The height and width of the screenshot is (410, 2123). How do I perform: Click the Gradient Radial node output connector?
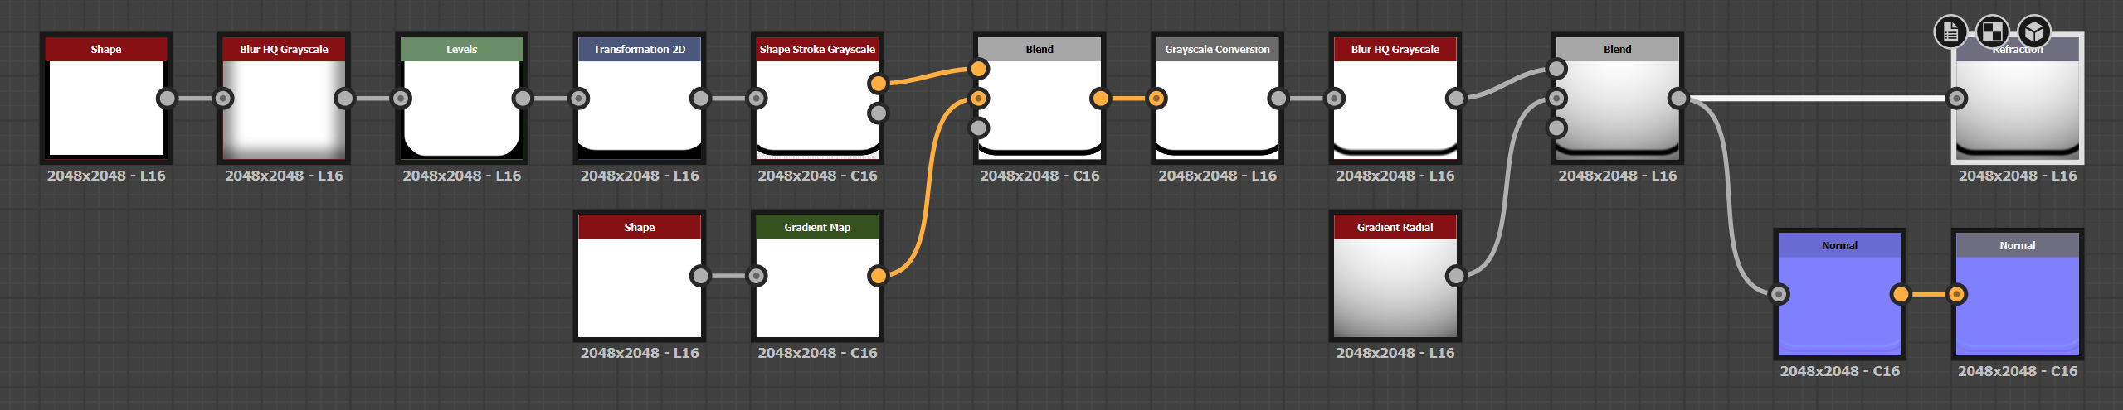click(x=1456, y=276)
